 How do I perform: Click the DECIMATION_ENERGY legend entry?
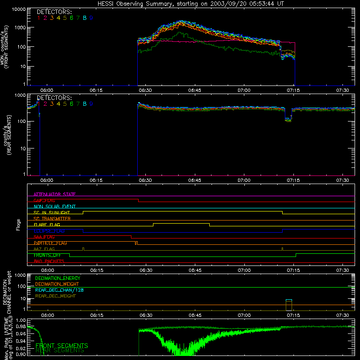pyautogui.click(x=58, y=278)
